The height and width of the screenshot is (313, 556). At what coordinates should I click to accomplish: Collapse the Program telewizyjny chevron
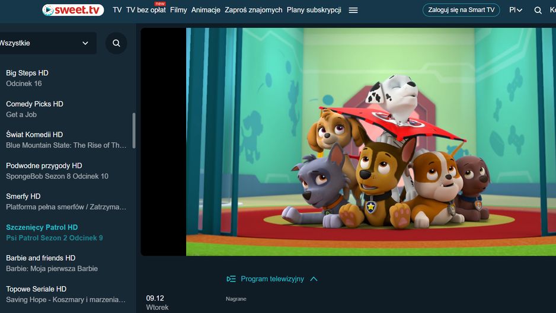click(314, 279)
